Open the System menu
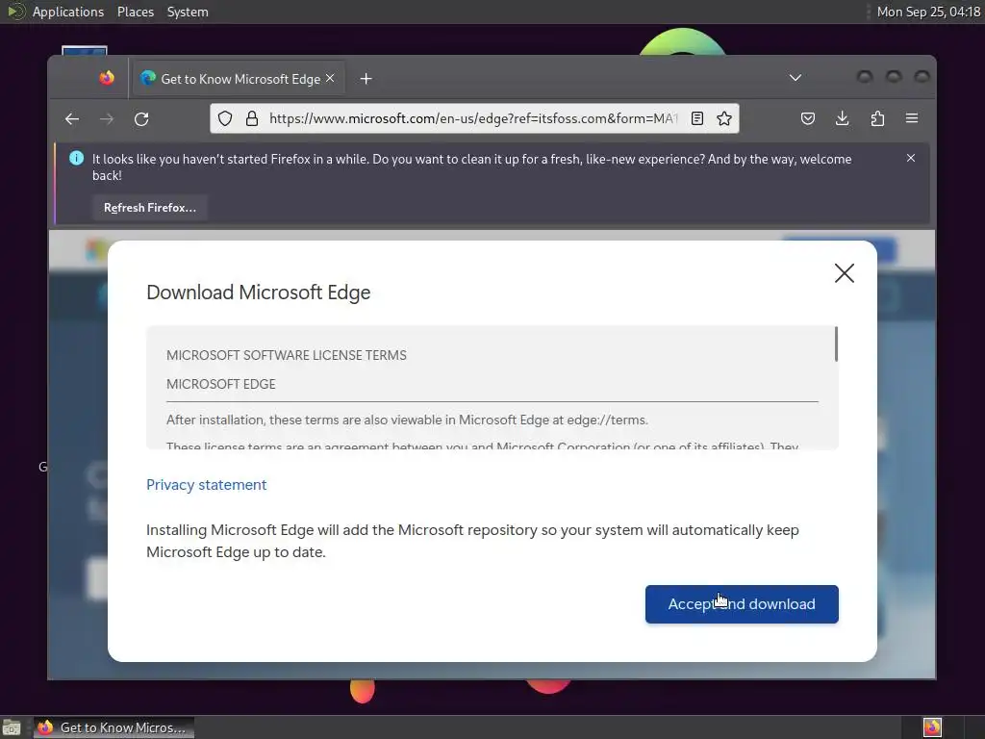985x739 pixels. pyautogui.click(x=188, y=12)
